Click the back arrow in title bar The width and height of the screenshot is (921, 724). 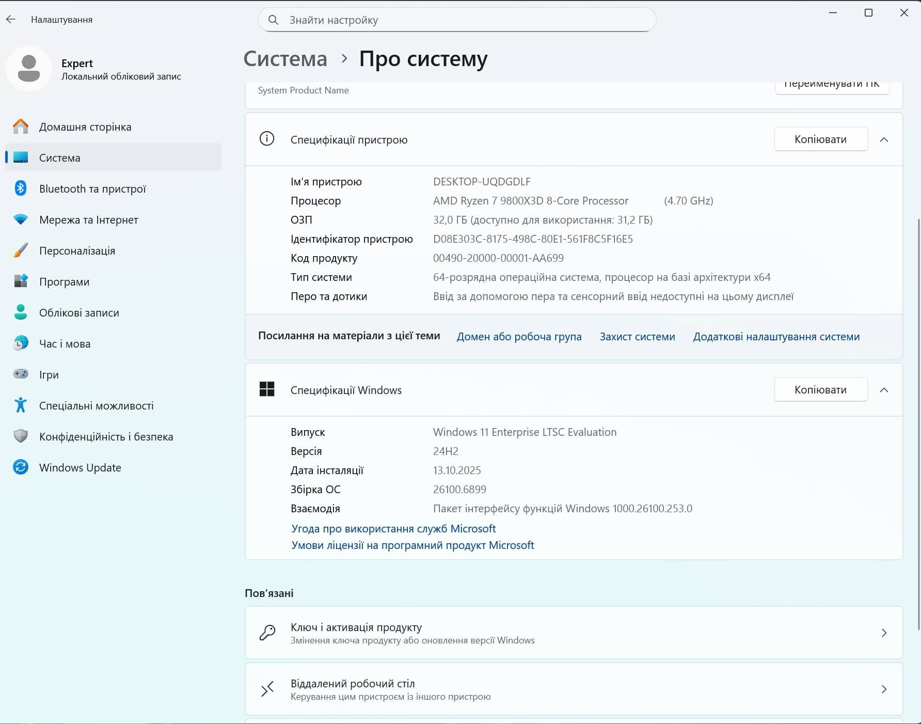coord(11,20)
